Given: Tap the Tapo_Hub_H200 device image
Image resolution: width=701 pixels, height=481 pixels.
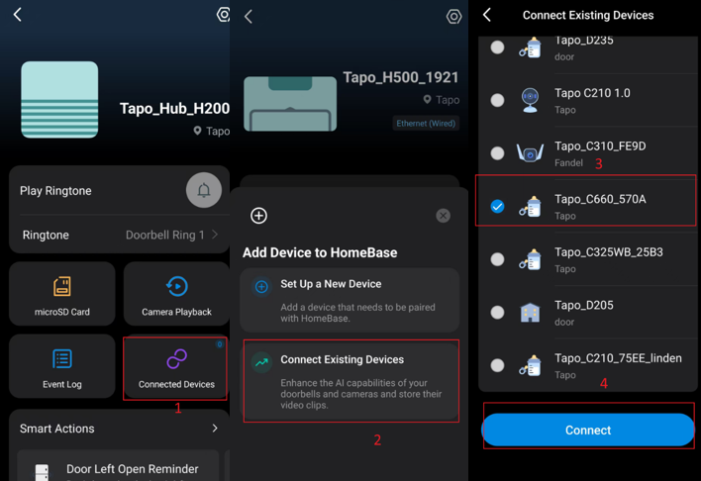Looking at the screenshot, I should click(59, 100).
